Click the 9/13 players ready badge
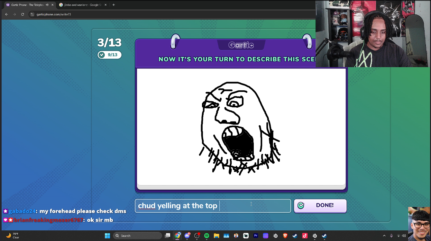Viewport: 431px width, 241px height. tap(110, 55)
